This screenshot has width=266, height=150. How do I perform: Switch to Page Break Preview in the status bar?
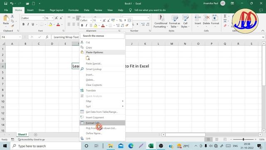point(225,140)
